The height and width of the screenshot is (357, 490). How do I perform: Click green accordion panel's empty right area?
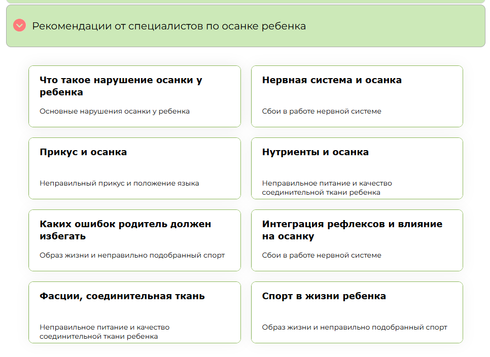click(394, 26)
